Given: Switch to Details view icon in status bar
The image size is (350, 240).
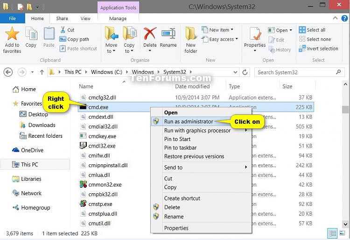Looking at the screenshot, I should click(x=332, y=233).
